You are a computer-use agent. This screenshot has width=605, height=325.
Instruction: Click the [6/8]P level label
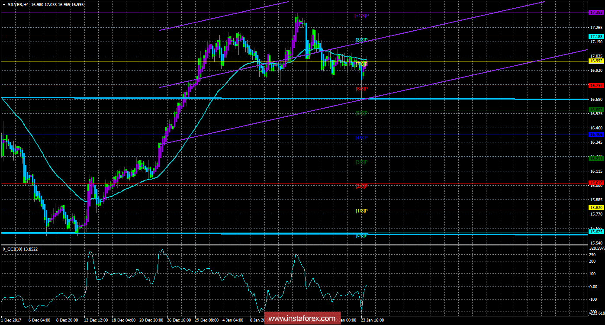tap(361, 89)
